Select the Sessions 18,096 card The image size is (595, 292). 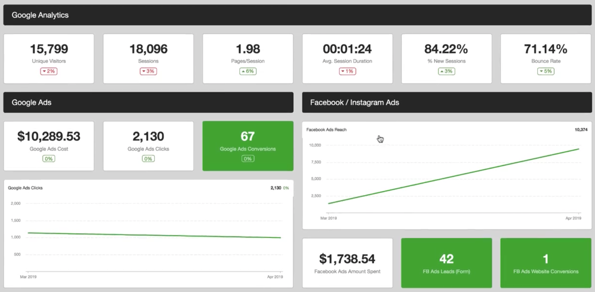tap(148, 59)
